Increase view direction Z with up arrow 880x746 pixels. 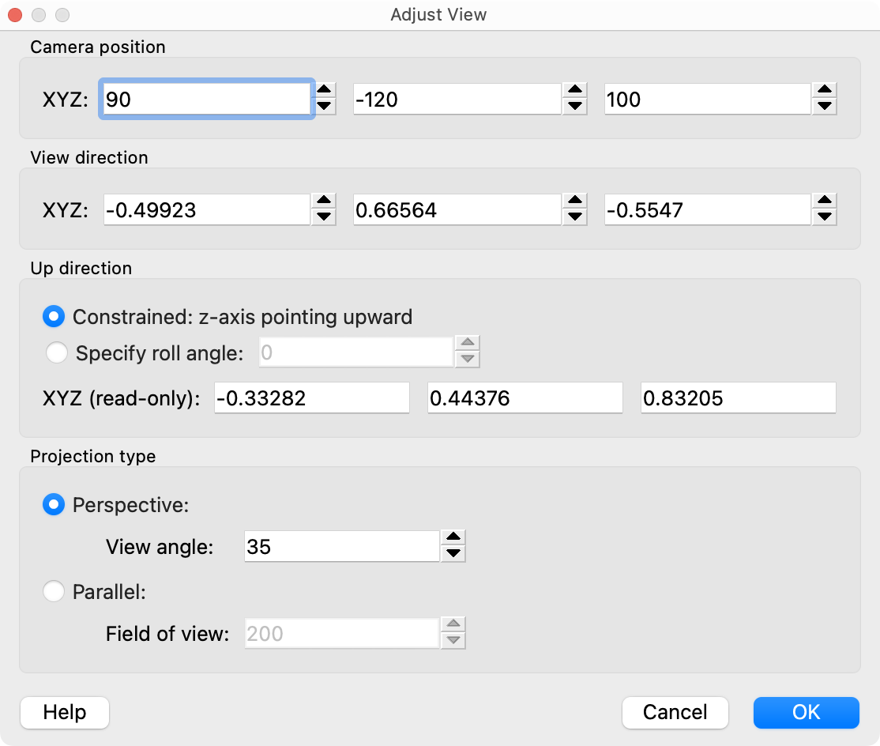[825, 202]
